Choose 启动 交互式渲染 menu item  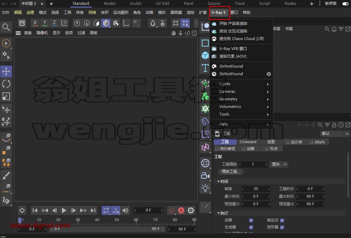[241, 31]
